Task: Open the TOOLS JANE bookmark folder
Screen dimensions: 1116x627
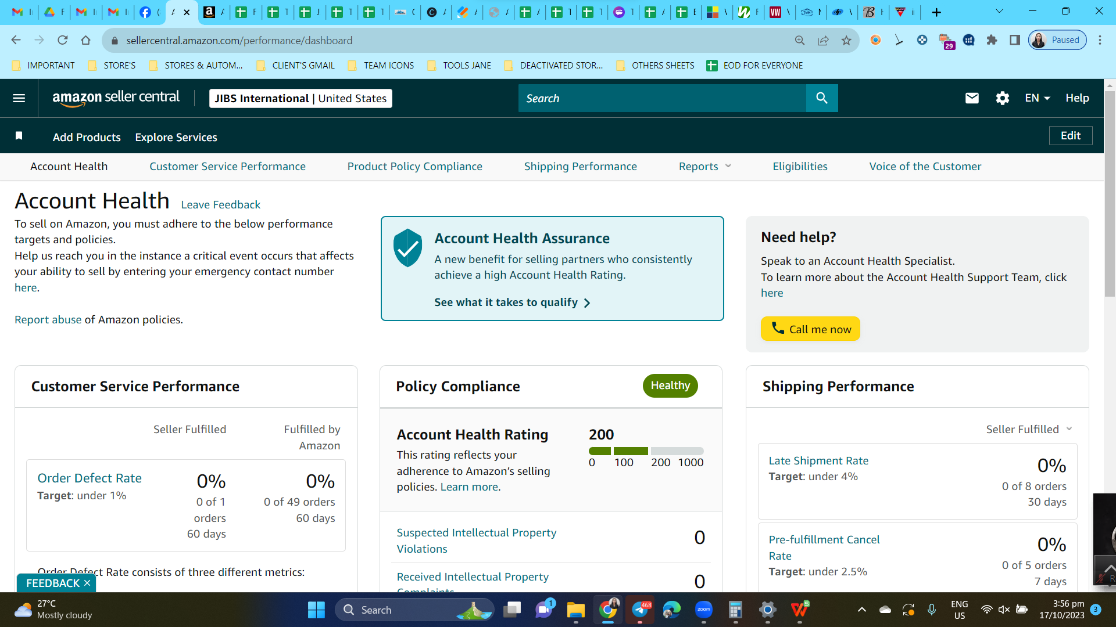Action: (x=459, y=65)
